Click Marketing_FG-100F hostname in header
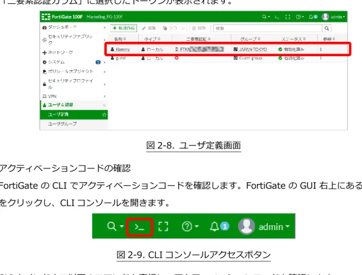This screenshot has height=275, width=362. coord(104,17)
